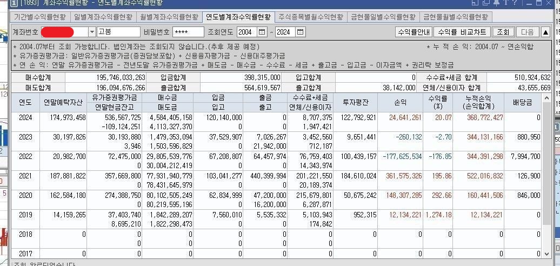Open the font size T icon
Image resolution: width=560 pixels, height=266 pixels.
tap(506, 3)
